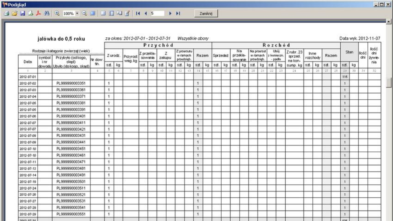Screen dimensions: 393x221
Task: Click the page outline icon
Action: [103, 13]
